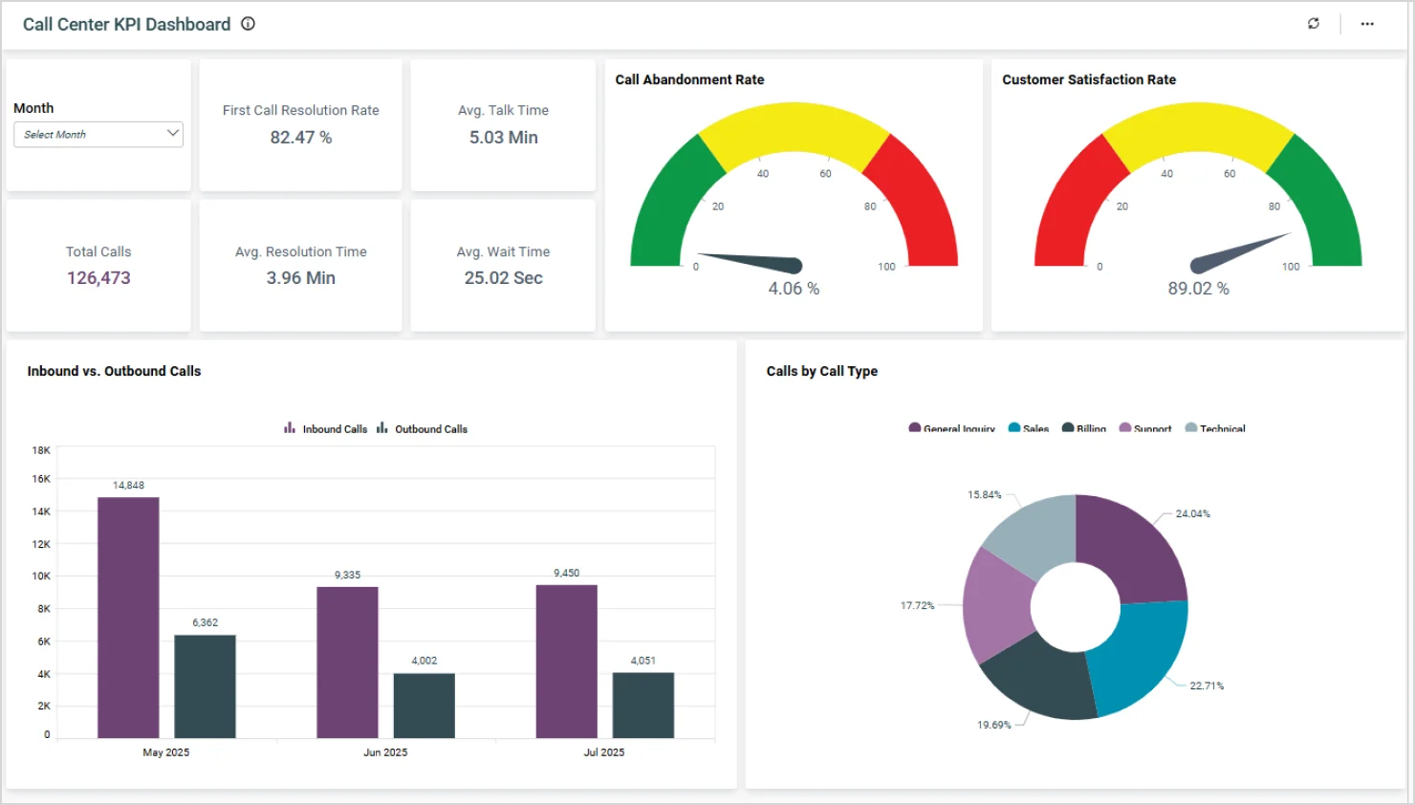The height and width of the screenshot is (805, 1415).
Task: Select the Jun 2025 outbound bar 4,002
Action: [x=424, y=706]
